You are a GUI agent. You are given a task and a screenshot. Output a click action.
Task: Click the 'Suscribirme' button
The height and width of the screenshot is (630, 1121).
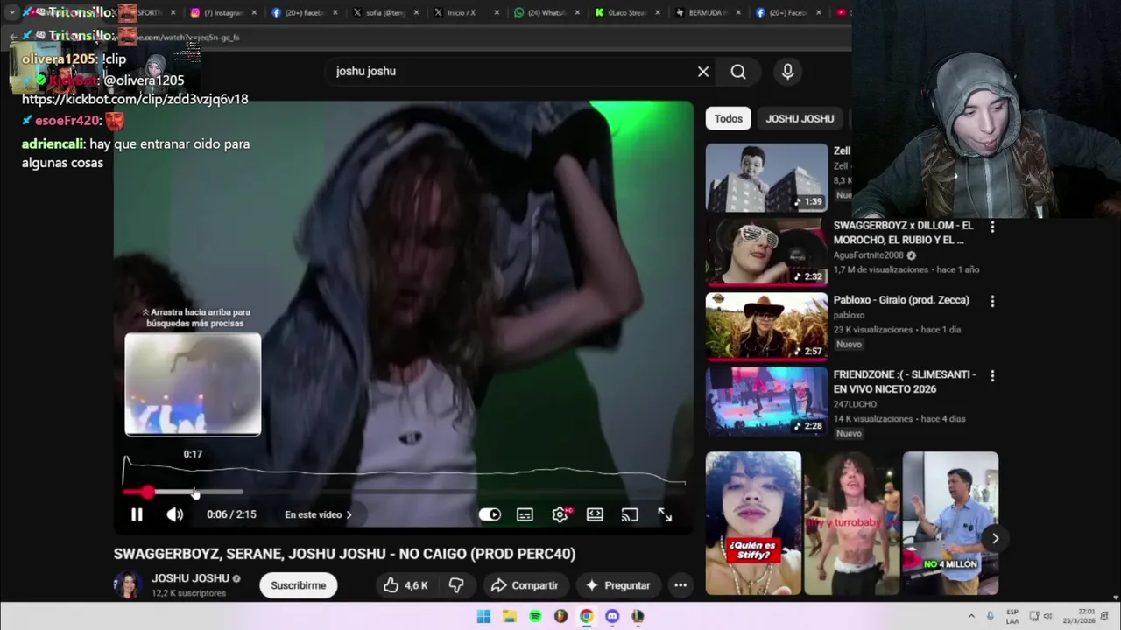click(x=298, y=585)
